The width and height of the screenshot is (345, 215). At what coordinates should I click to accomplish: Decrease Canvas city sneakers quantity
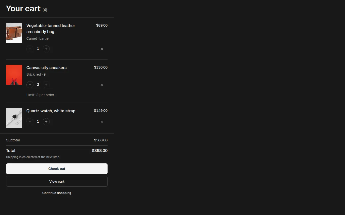click(30, 85)
